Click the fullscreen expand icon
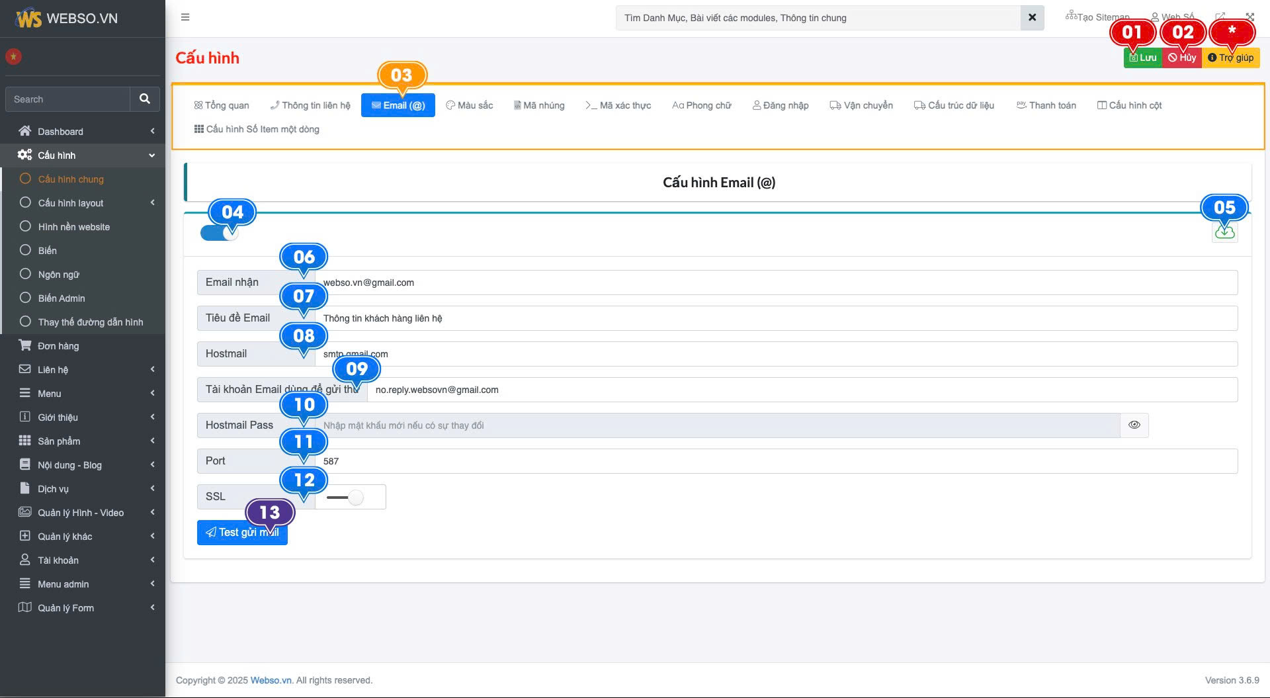The height and width of the screenshot is (698, 1270). point(1249,17)
